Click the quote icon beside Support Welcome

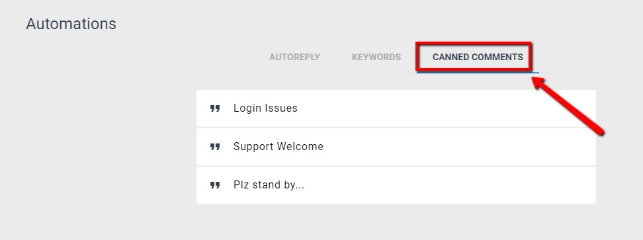(215, 147)
